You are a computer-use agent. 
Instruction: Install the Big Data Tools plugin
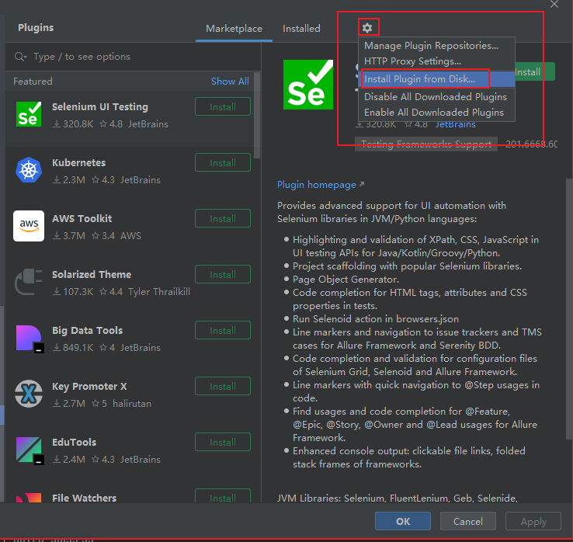click(223, 330)
